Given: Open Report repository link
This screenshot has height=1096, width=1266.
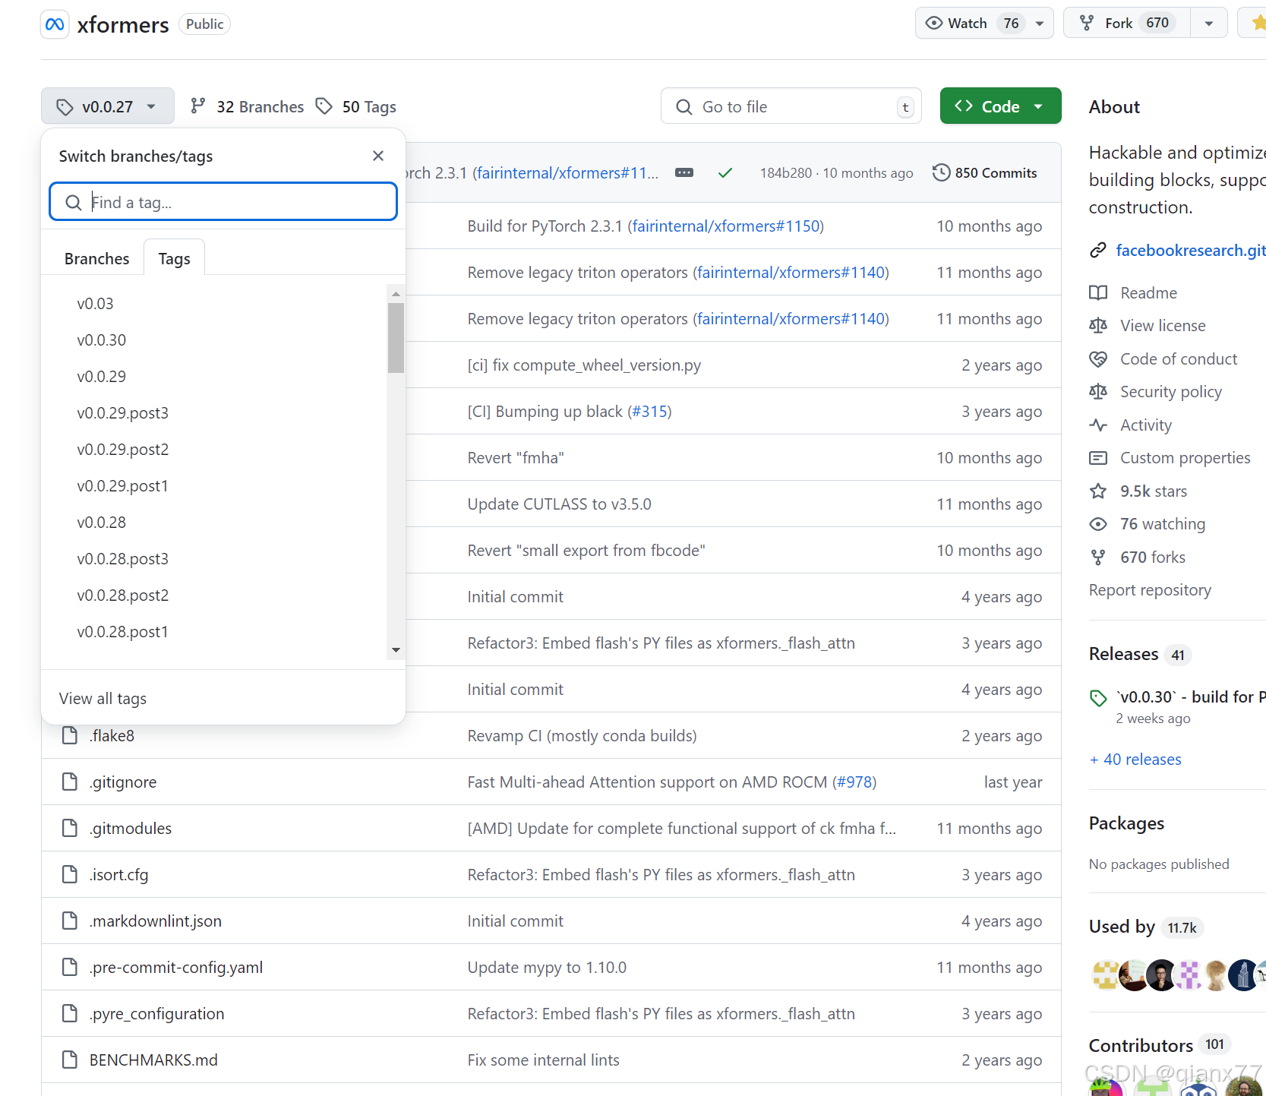Looking at the screenshot, I should click(1150, 589).
